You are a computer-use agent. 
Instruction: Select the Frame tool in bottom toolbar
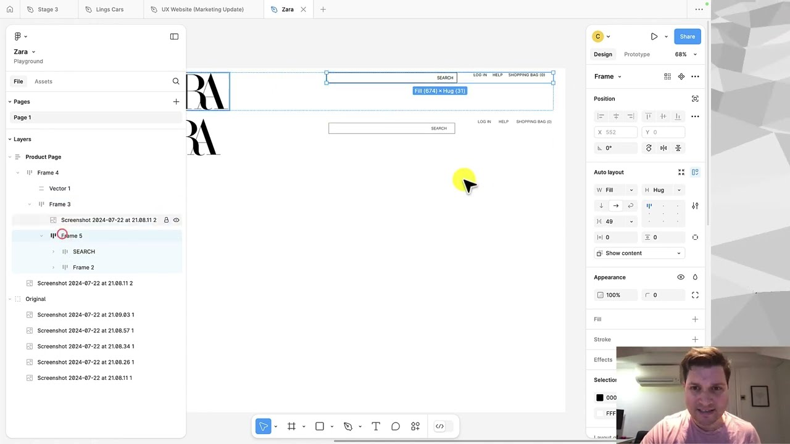(x=291, y=426)
